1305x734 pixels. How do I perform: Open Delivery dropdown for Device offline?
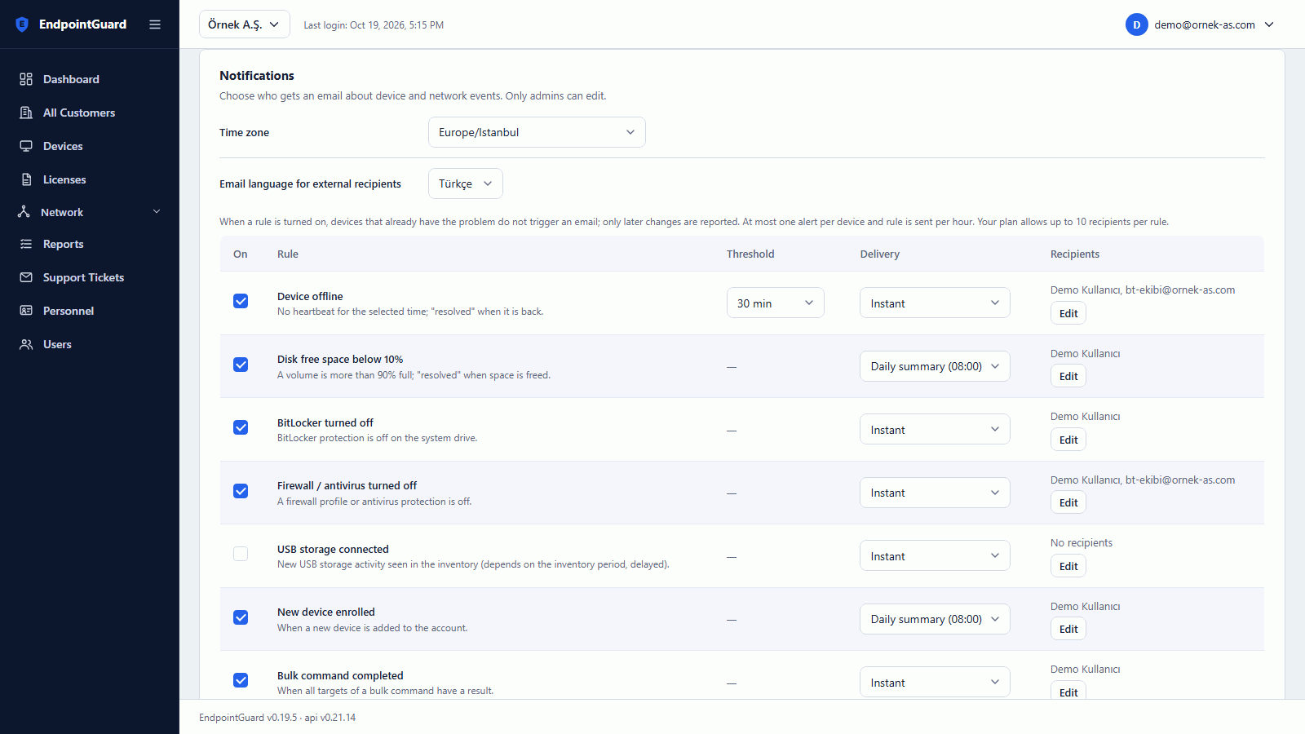935,303
